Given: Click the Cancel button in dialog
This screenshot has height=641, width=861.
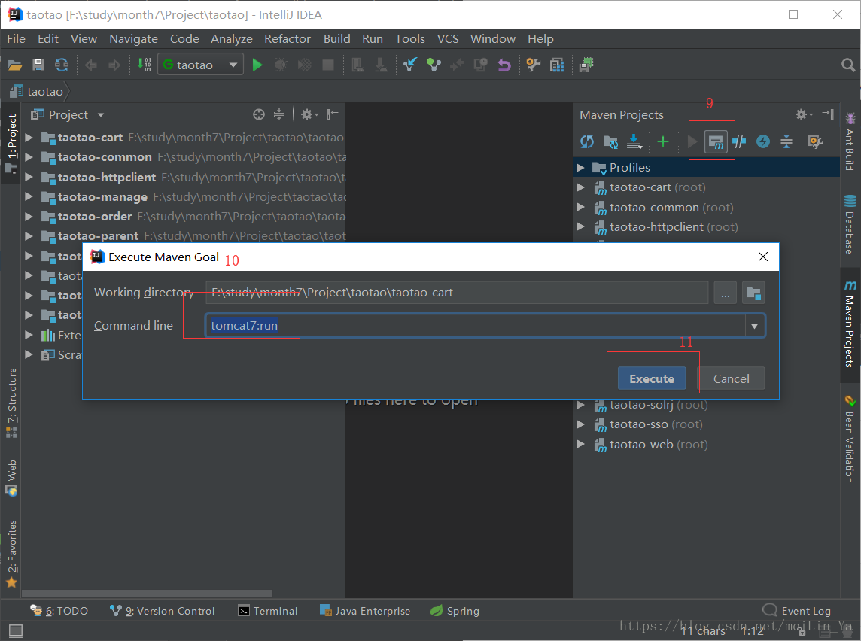Looking at the screenshot, I should click(x=731, y=378).
